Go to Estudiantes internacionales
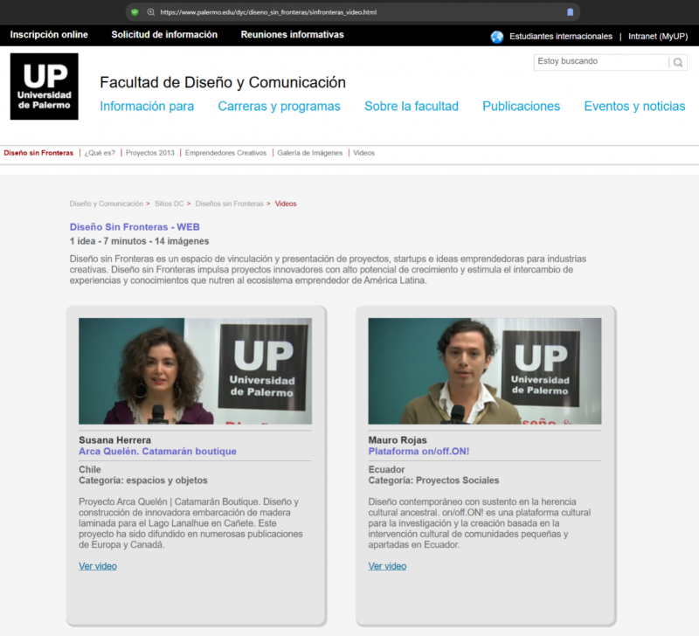 [x=561, y=37]
